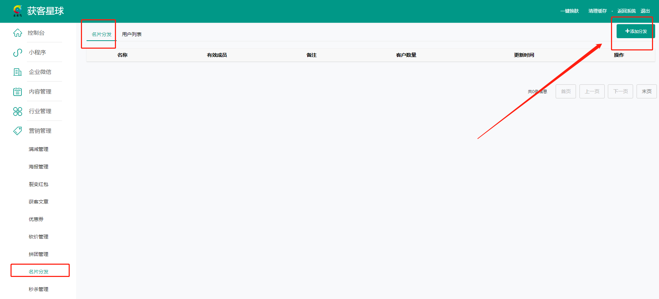Switch to the 名片分发 tab

(102, 34)
